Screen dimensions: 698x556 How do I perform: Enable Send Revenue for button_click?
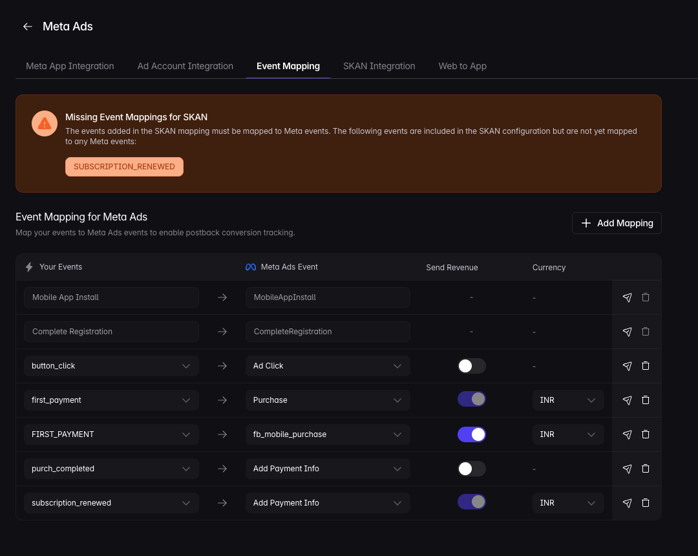(x=471, y=366)
